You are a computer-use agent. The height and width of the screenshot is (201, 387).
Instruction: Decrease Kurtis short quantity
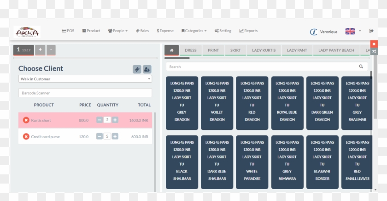(100, 120)
